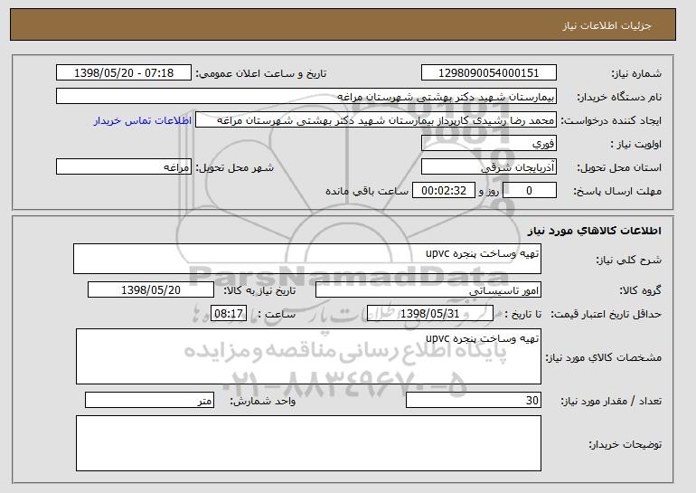Click the استان محل تحویل field آذربایجان شرقی
Screen dimensions: 696x493
click(x=489, y=167)
